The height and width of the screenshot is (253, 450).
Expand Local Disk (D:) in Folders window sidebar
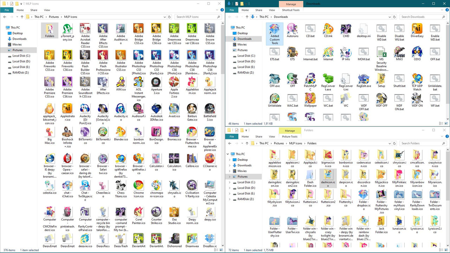tap(230, 188)
